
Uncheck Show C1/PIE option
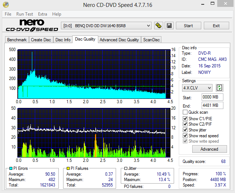tap(185, 118)
